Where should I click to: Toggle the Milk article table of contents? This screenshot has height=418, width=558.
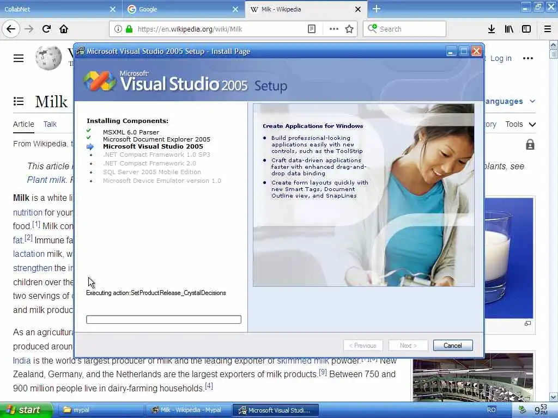point(19,101)
